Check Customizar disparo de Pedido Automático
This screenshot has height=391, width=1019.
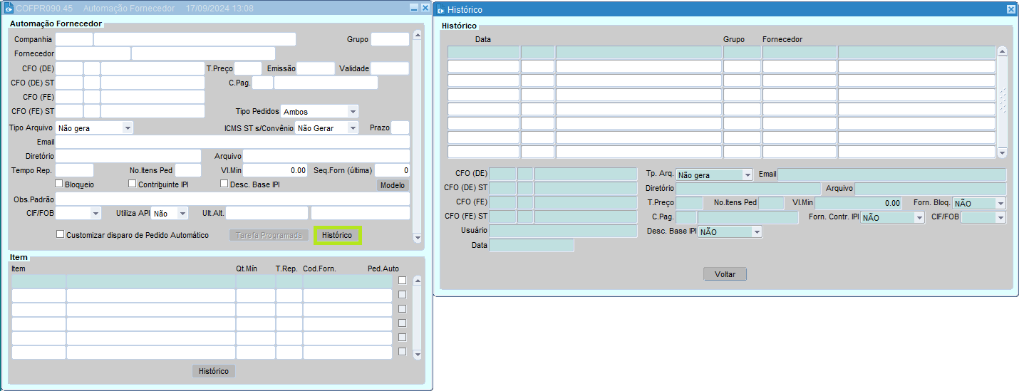60,234
